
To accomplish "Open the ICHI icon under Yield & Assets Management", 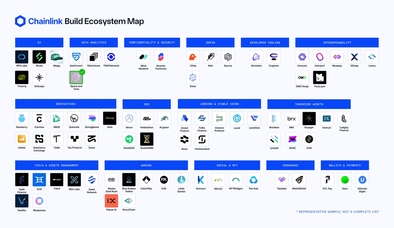I will tap(39, 180).
